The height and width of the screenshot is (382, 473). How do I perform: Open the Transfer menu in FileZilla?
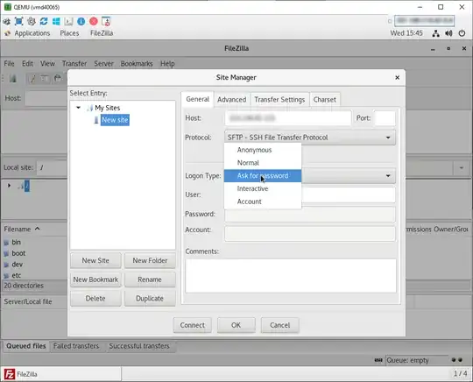pos(74,64)
